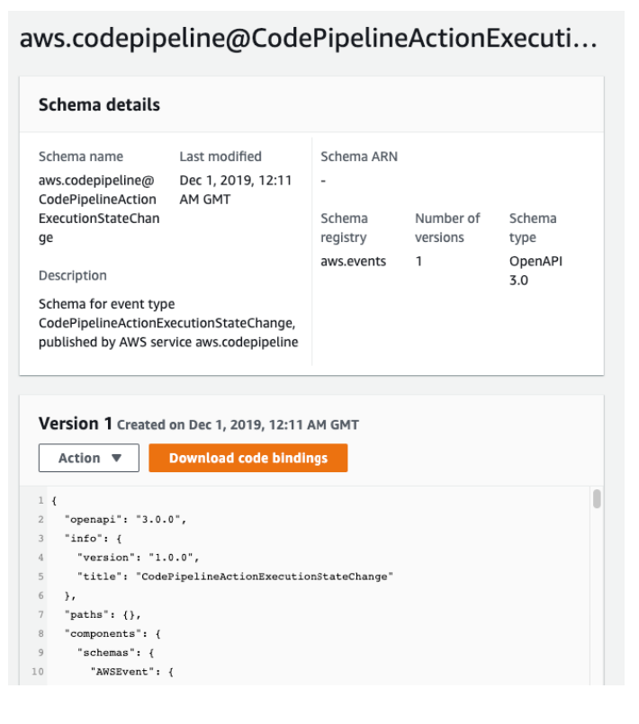Click the Version 1 heading
Viewport: 639px width, 724px height.
(76, 424)
